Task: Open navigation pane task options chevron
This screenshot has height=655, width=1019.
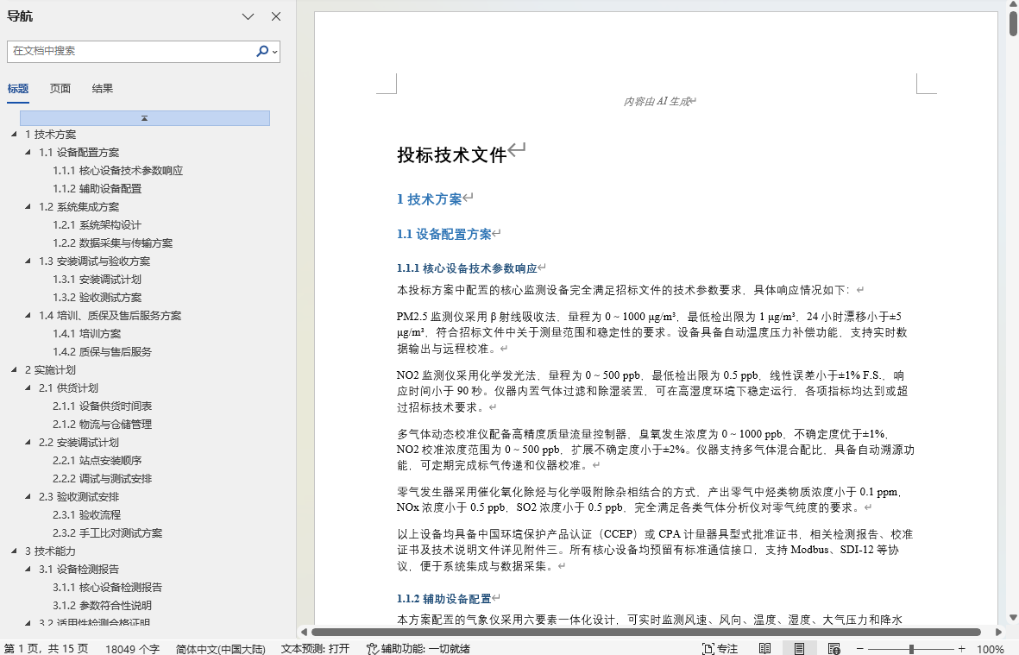Action: [248, 16]
